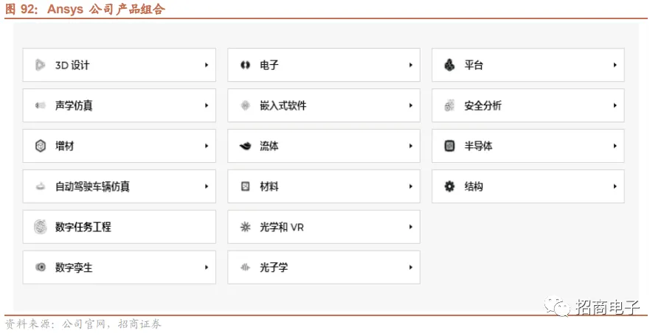
Task: Click the 平台 icon
Action: coord(449,66)
